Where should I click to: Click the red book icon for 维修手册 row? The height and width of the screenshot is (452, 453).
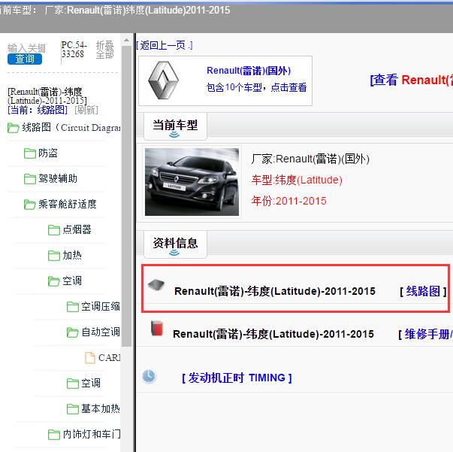coord(157,328)
